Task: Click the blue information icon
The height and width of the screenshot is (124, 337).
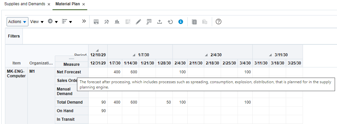Action: pyautogui.click(x=181, y=22)
